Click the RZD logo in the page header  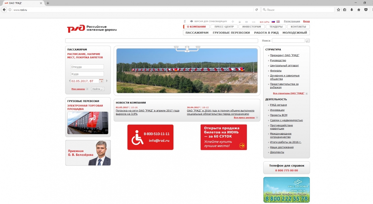(x=92, y=29)
